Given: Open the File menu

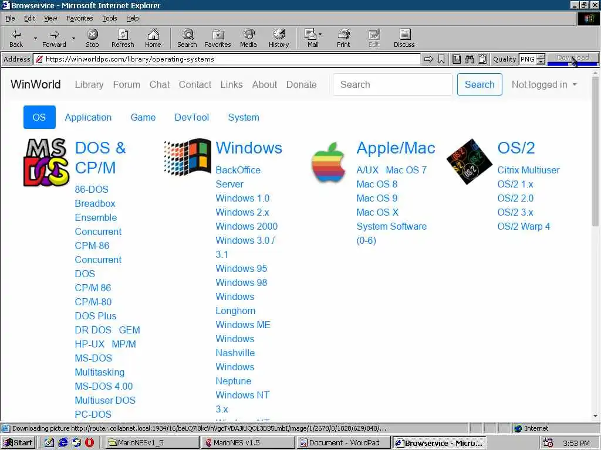Looking at the screenshot, I should (10, 18).
